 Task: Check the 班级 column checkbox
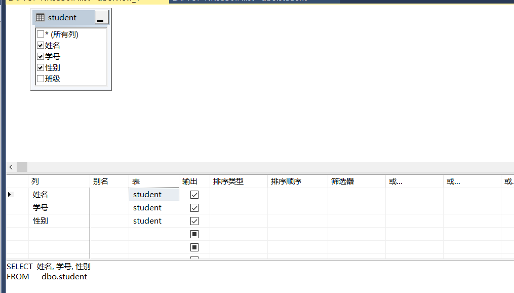[x=41, y=79]
